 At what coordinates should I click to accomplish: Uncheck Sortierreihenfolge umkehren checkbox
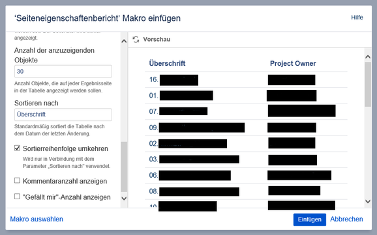point(17,148)
